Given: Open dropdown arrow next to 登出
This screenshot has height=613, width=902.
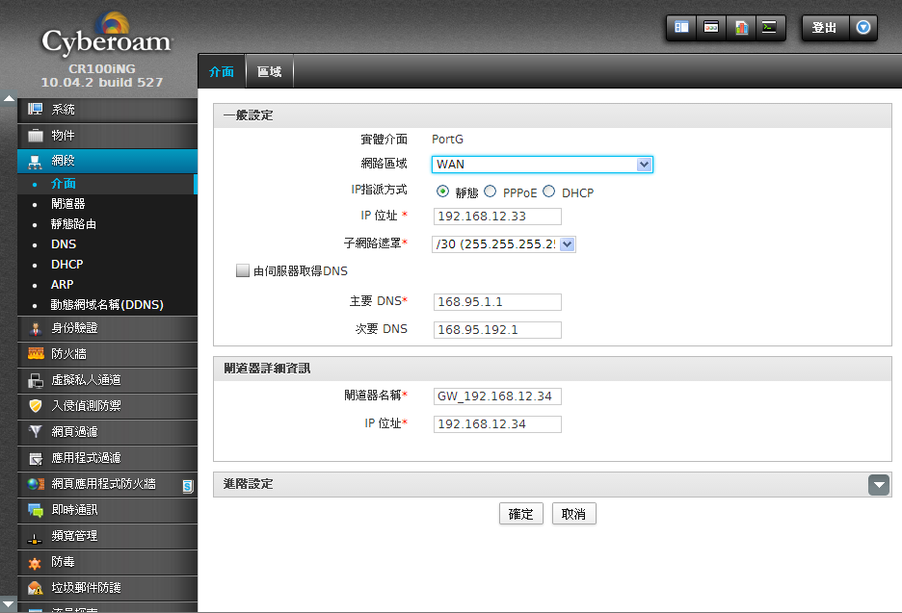Looking at the screenshot, I should (x=863, y=28).
